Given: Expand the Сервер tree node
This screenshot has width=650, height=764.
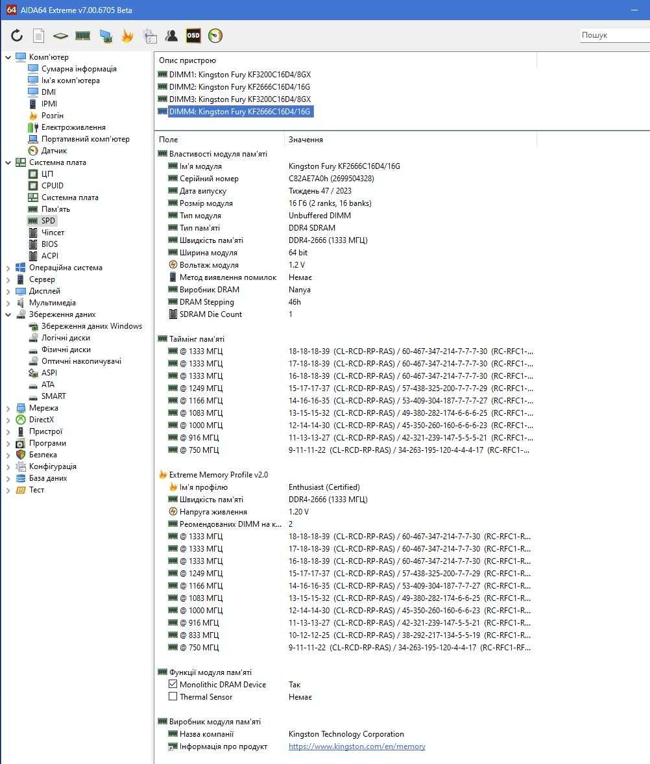Looking at the screenshot, I should coord(8,279).
